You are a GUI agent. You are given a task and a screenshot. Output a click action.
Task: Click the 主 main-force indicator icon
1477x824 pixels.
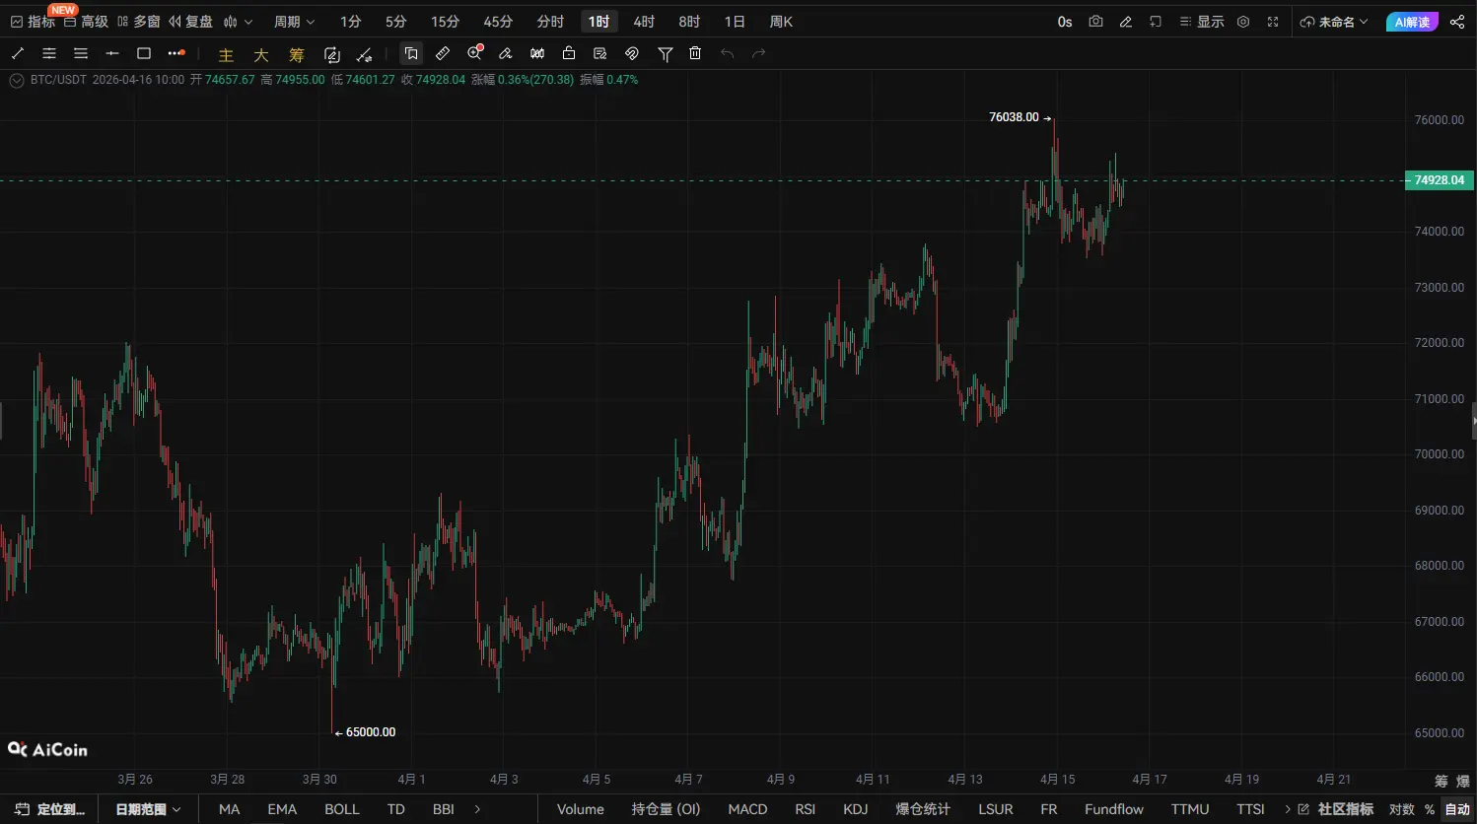coord(226,55)
